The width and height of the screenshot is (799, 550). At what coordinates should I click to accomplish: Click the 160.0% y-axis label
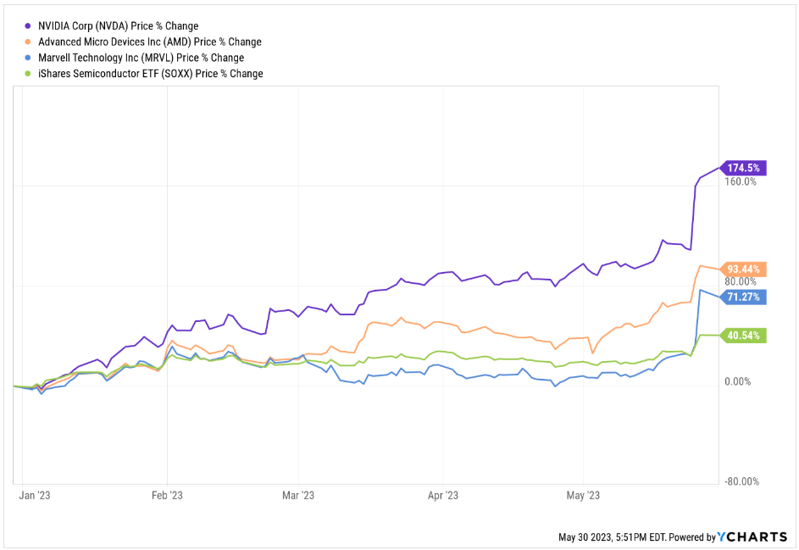740,181
